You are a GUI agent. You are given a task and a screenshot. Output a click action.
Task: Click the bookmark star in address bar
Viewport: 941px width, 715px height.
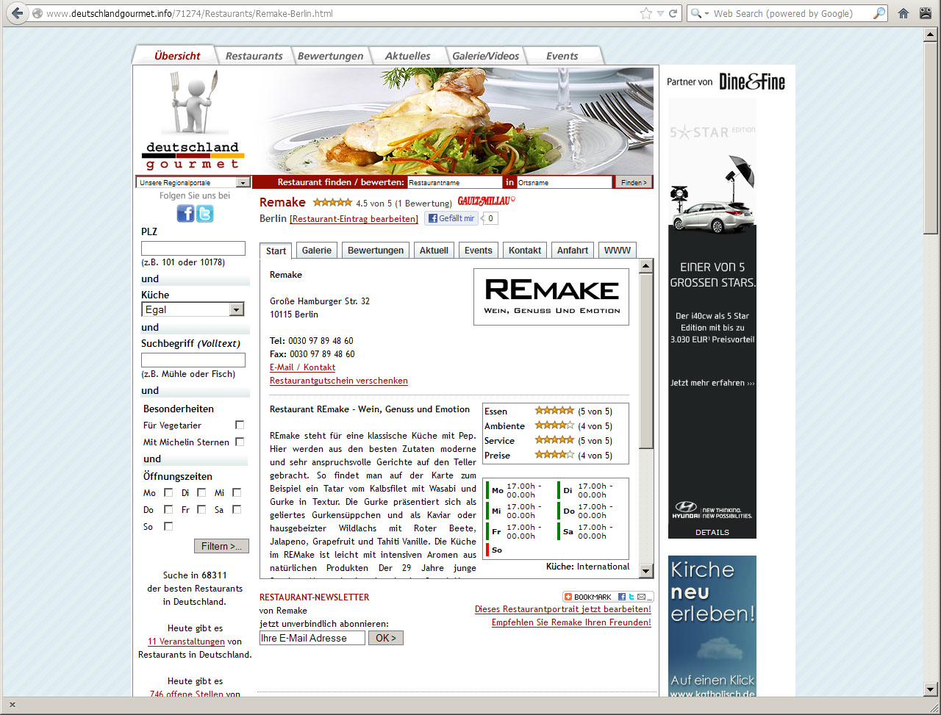[x=645, y=13]
